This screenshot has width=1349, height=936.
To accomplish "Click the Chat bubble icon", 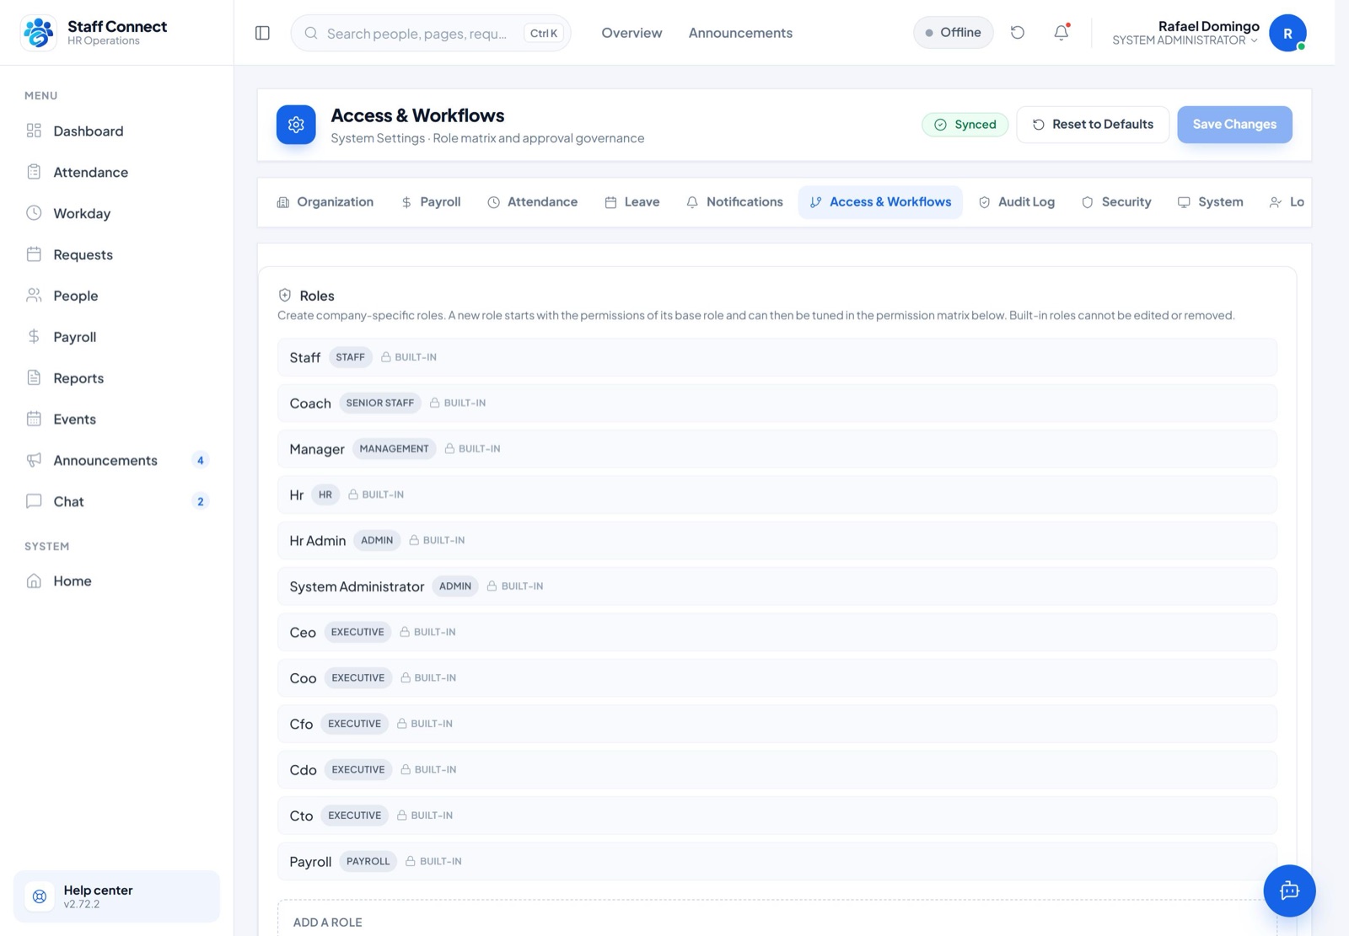I will (34, 501).
